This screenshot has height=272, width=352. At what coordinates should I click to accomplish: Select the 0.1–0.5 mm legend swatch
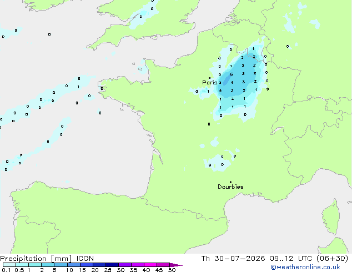point(9,265)
